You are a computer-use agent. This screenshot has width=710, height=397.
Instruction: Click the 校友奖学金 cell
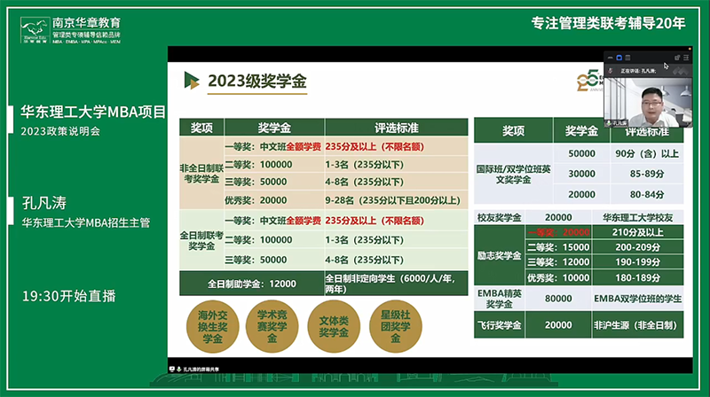pos(500,217)
